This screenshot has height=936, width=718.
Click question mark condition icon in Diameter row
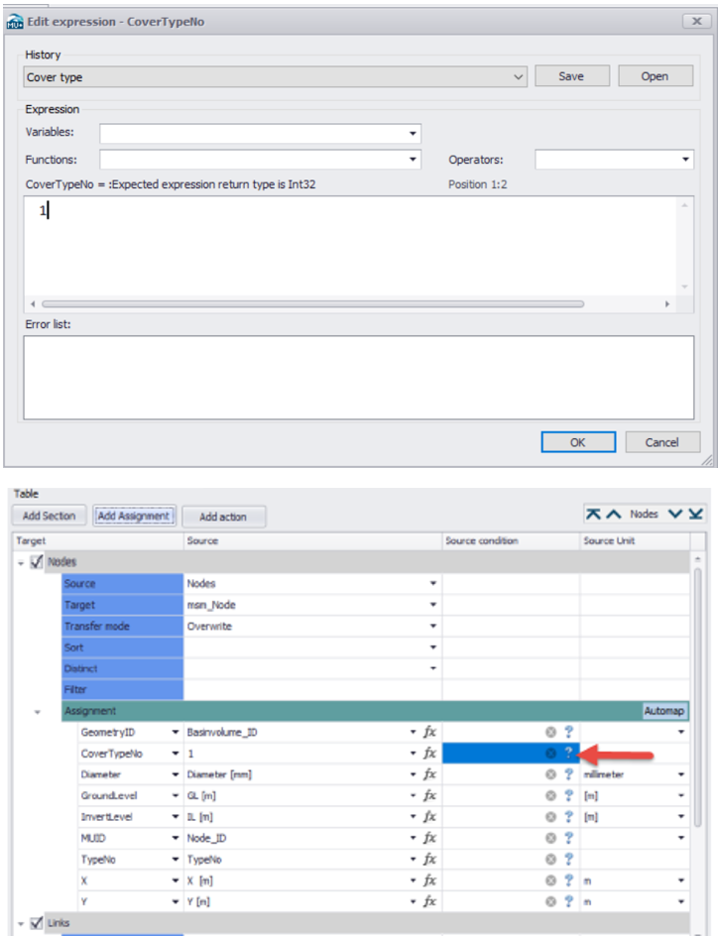coord(569,774)
